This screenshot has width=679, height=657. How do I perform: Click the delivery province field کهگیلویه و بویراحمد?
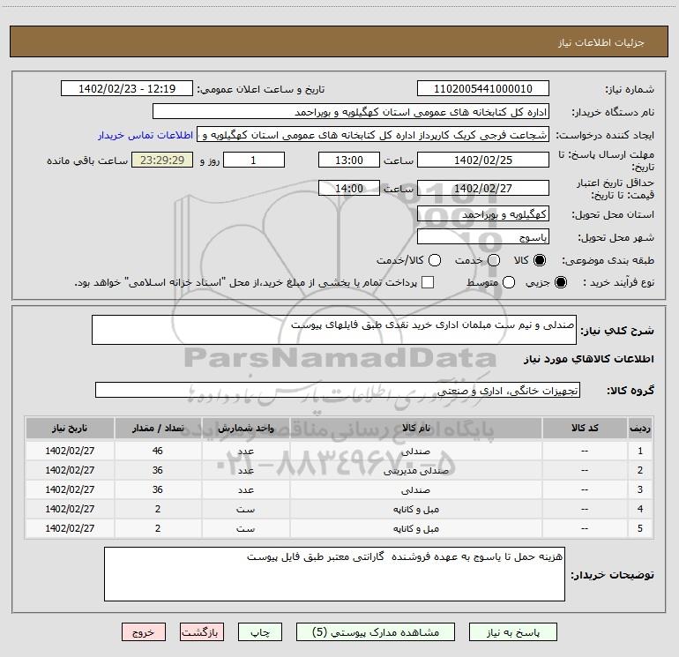click(x=483, y=214)
